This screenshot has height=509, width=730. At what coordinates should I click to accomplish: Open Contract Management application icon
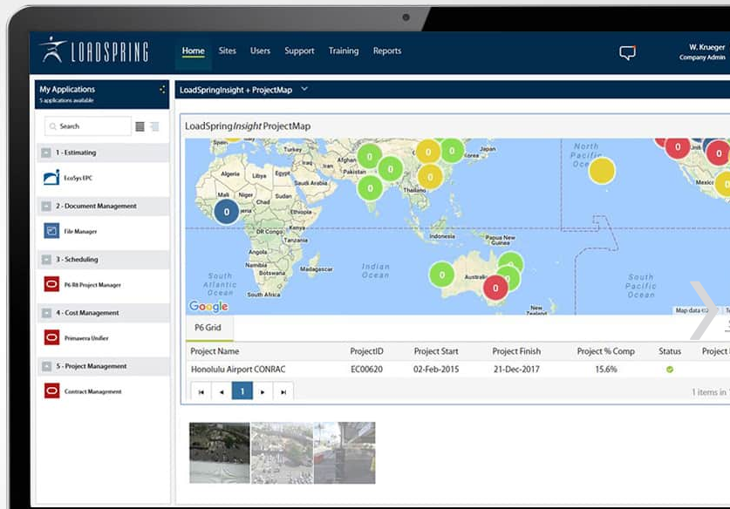51,391
